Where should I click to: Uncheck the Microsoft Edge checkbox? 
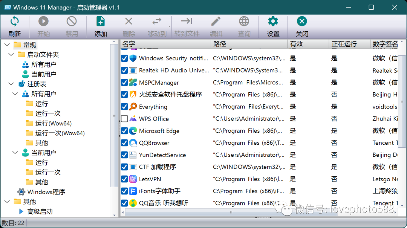[124, 131]
